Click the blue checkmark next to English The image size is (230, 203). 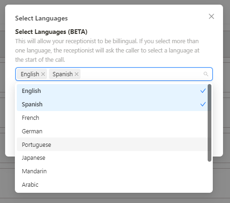pyautogui.click(x=203, y=91)
